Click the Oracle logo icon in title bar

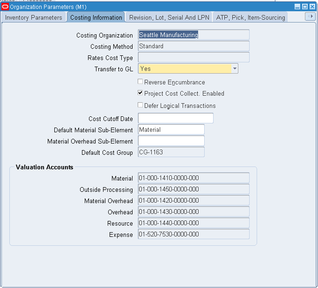click(x=5, y=7)
